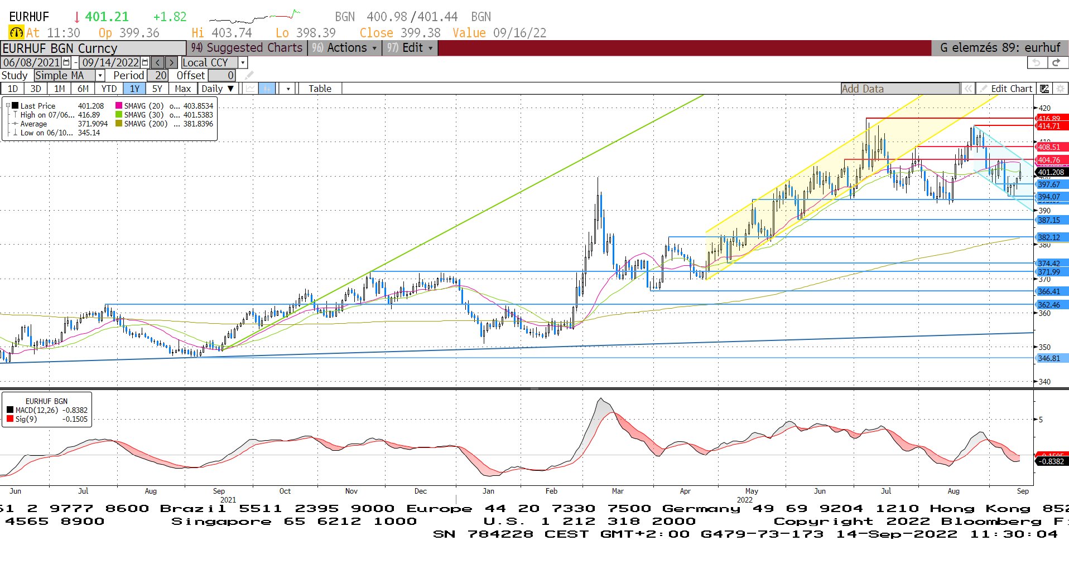Click the Low on 06/10 legend row

57,133
